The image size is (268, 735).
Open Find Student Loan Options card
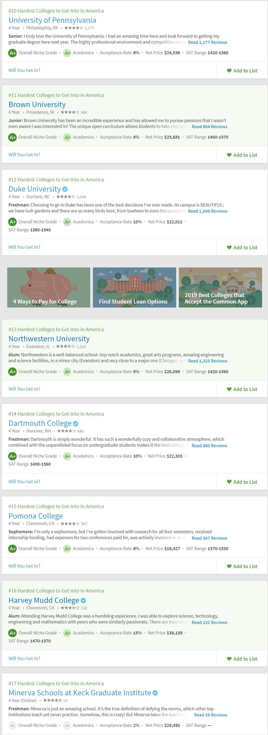pyautogui.click(x=135, y=287)
